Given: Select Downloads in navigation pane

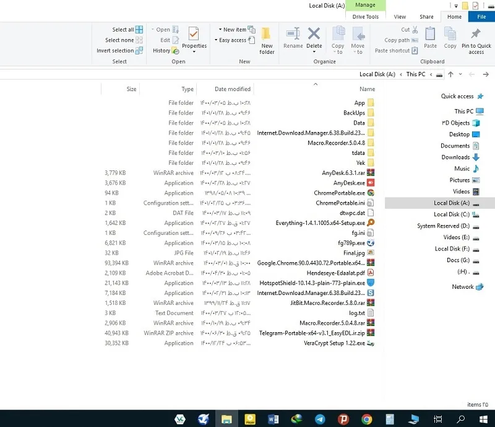Looking at the screenshot, I should 460,157.
